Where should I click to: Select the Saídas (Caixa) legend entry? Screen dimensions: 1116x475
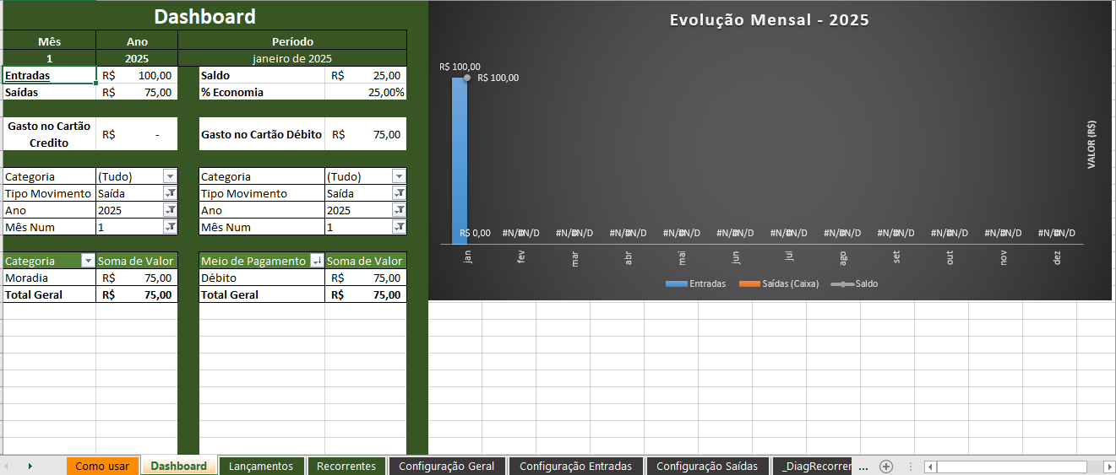[783, 283]
